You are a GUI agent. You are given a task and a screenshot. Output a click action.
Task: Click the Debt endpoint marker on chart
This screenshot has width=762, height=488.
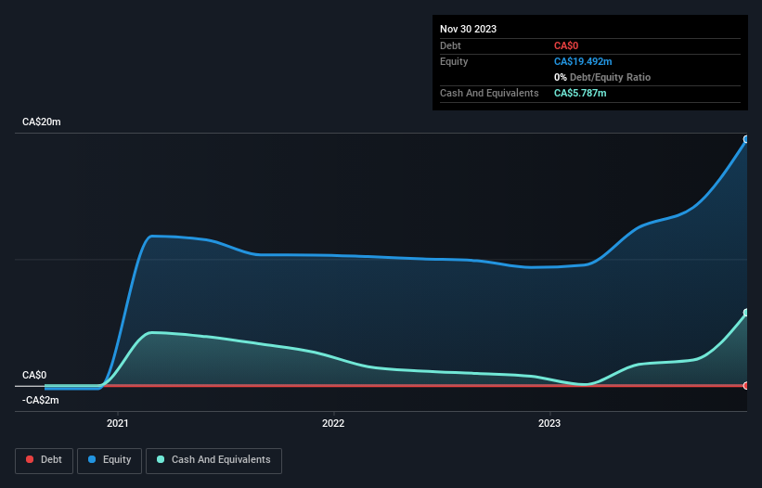pos(746,386)
